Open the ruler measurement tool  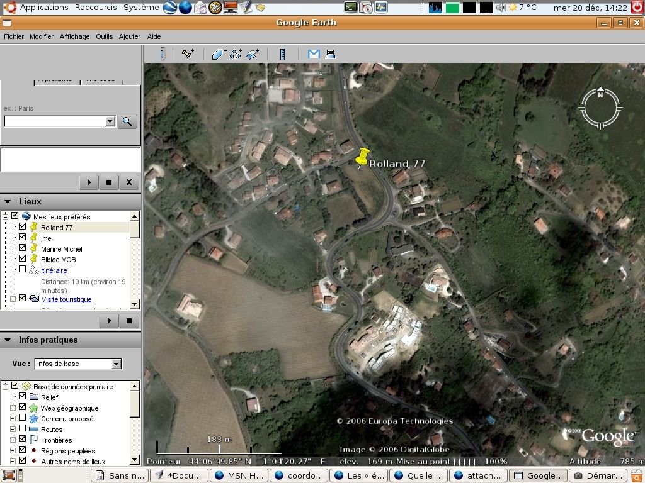coord(282,54)
